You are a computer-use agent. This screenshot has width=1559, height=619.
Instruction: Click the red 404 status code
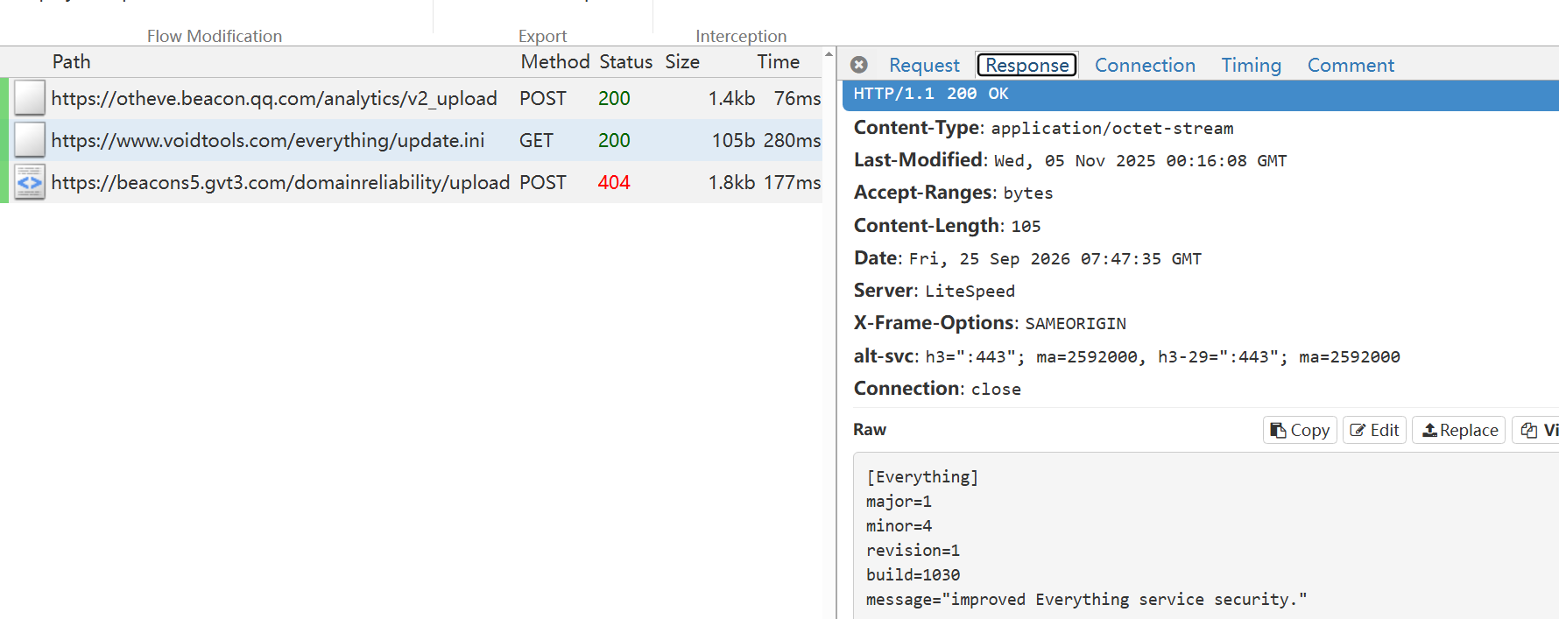pos(614,182)
